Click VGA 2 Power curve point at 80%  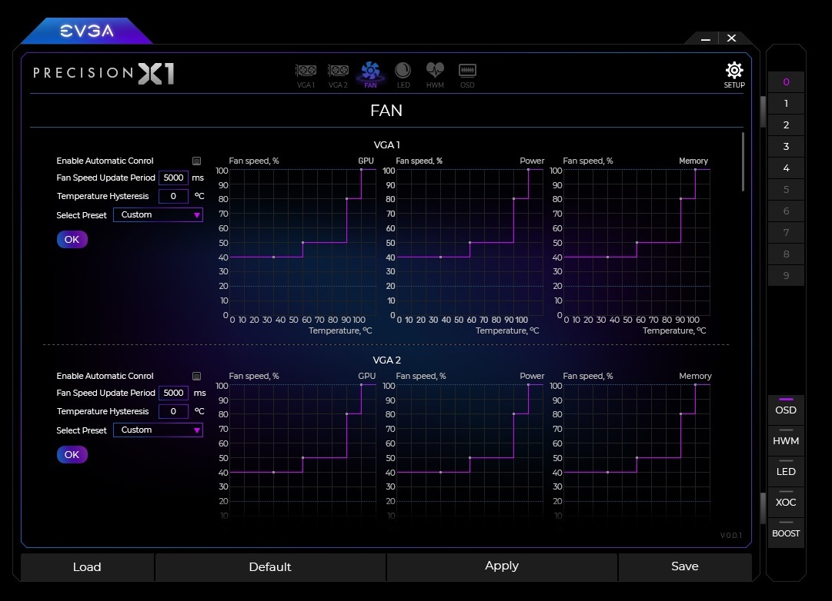tap(513, 414)
